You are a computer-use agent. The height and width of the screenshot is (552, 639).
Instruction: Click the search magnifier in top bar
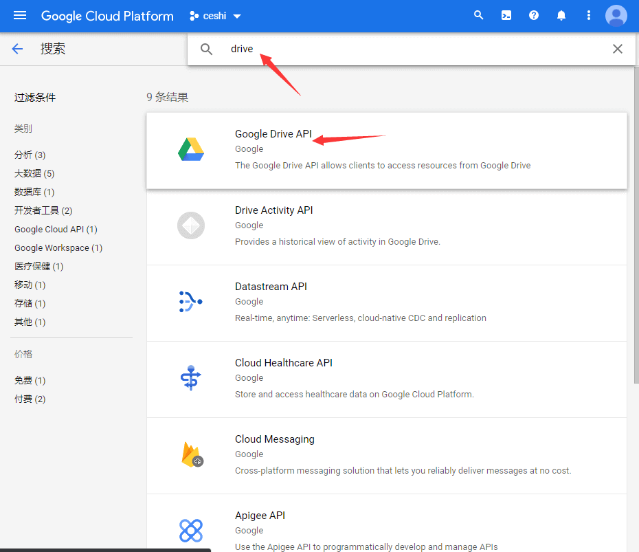479,16
